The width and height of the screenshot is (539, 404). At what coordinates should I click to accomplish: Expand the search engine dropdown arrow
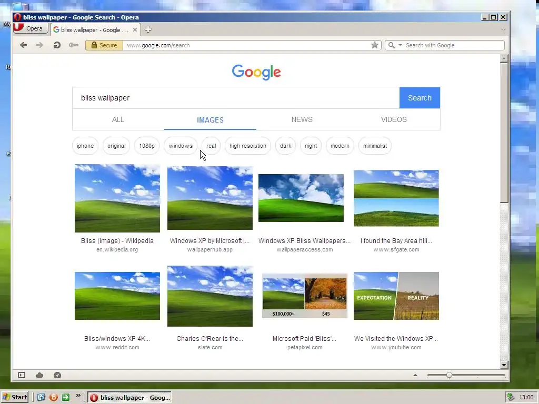[400, 45]
